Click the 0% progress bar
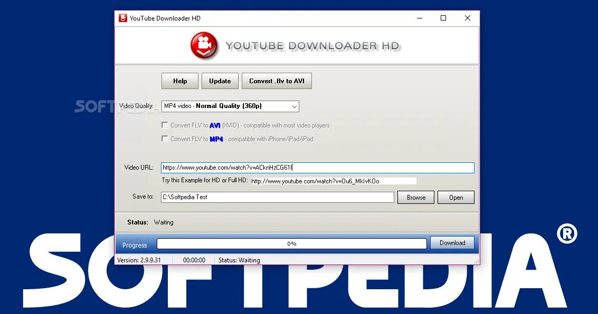 [x=292, y=243]
